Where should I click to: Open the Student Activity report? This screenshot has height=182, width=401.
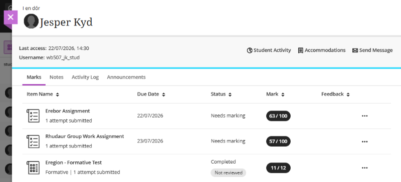pos(269,50)
